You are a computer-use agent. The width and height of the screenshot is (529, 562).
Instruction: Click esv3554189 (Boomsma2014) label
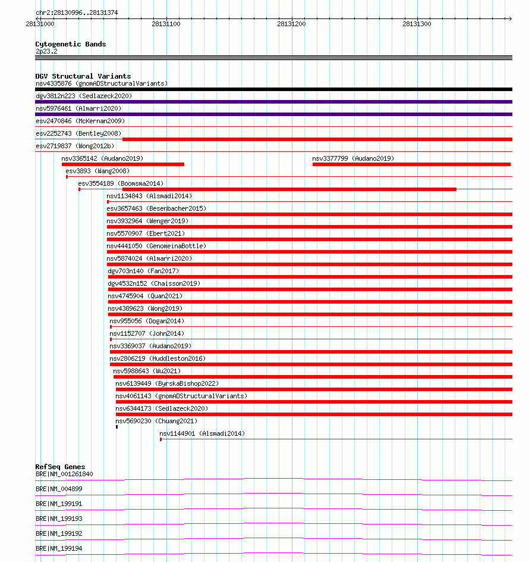(121, 183)
